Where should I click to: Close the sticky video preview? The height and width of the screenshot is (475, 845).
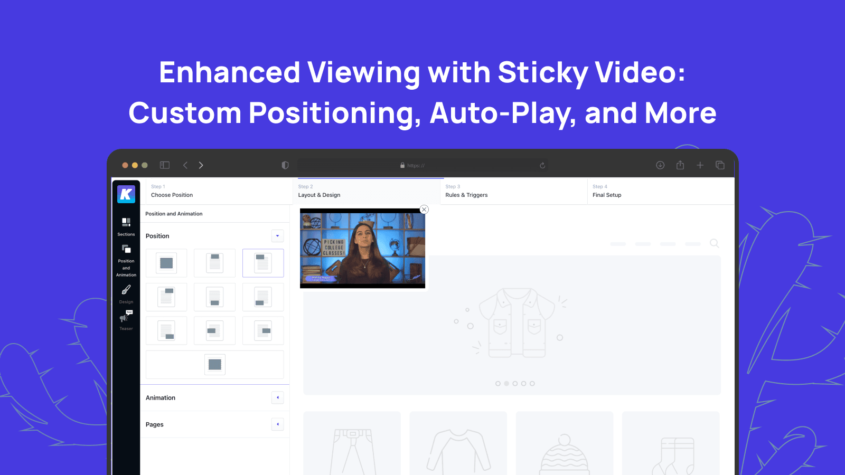pos(424,210)
